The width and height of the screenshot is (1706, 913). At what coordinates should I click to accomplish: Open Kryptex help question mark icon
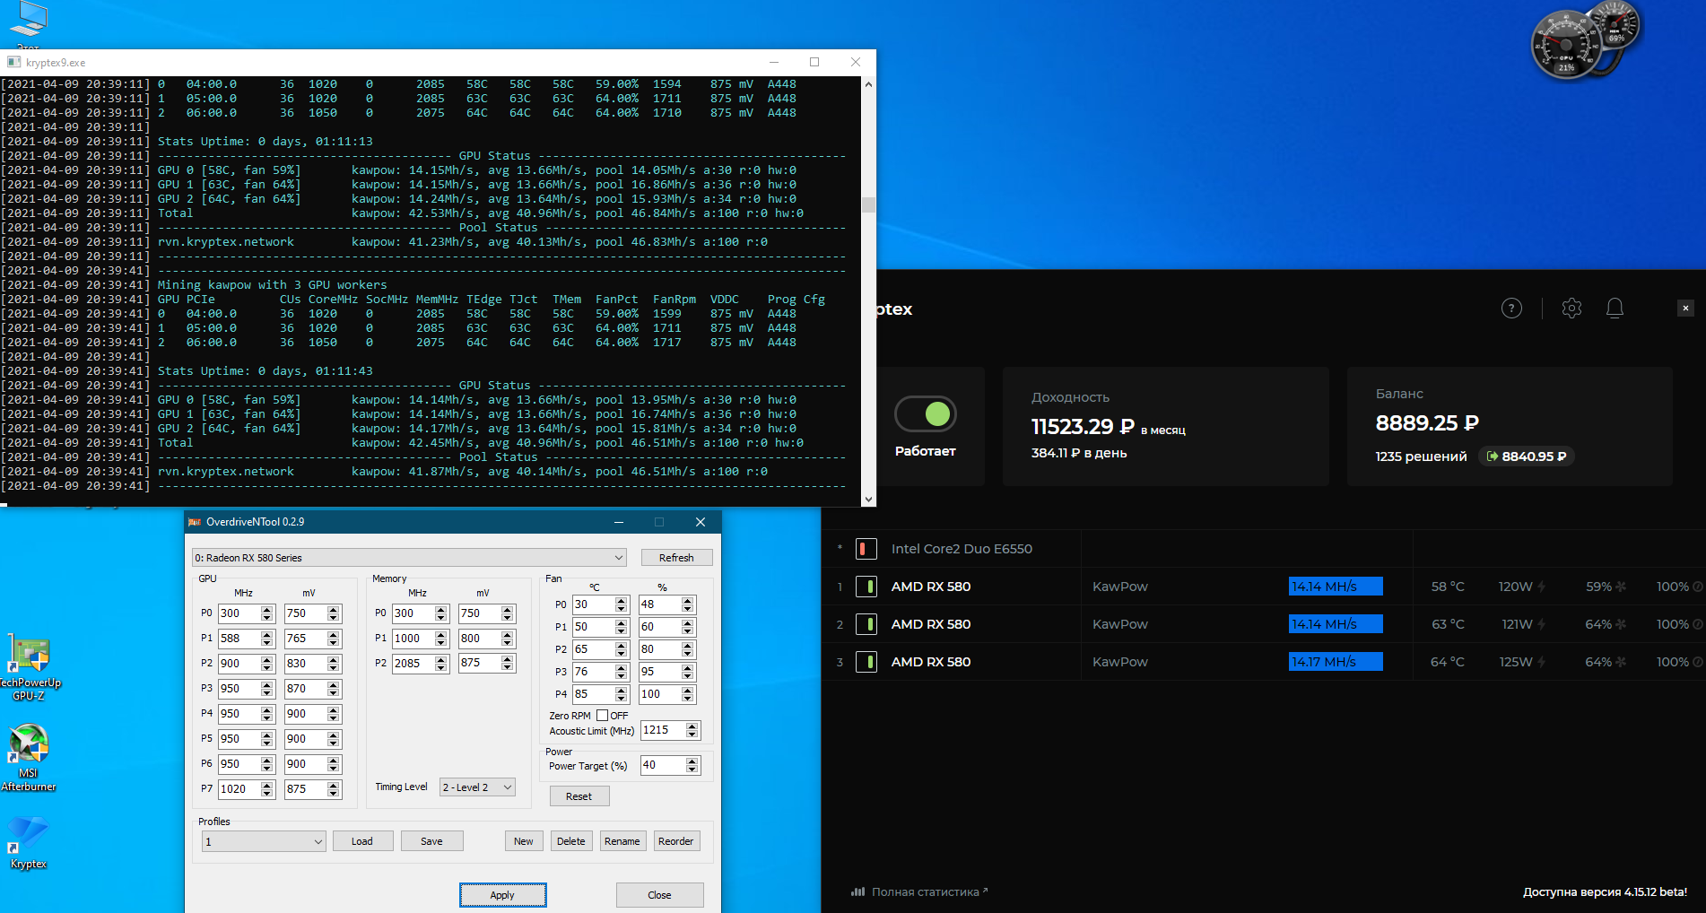coord(1511,309)
